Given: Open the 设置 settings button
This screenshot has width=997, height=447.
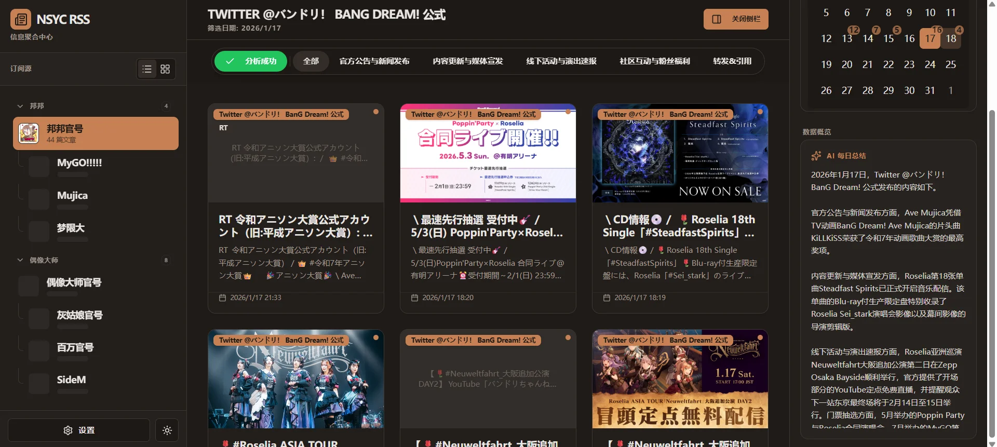Looking at the screenshot, I should 79,430.
